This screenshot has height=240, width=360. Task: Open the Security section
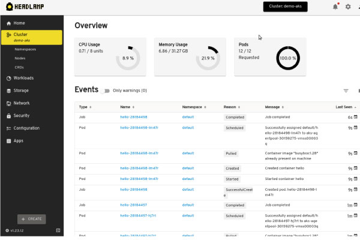coord(32,116)
